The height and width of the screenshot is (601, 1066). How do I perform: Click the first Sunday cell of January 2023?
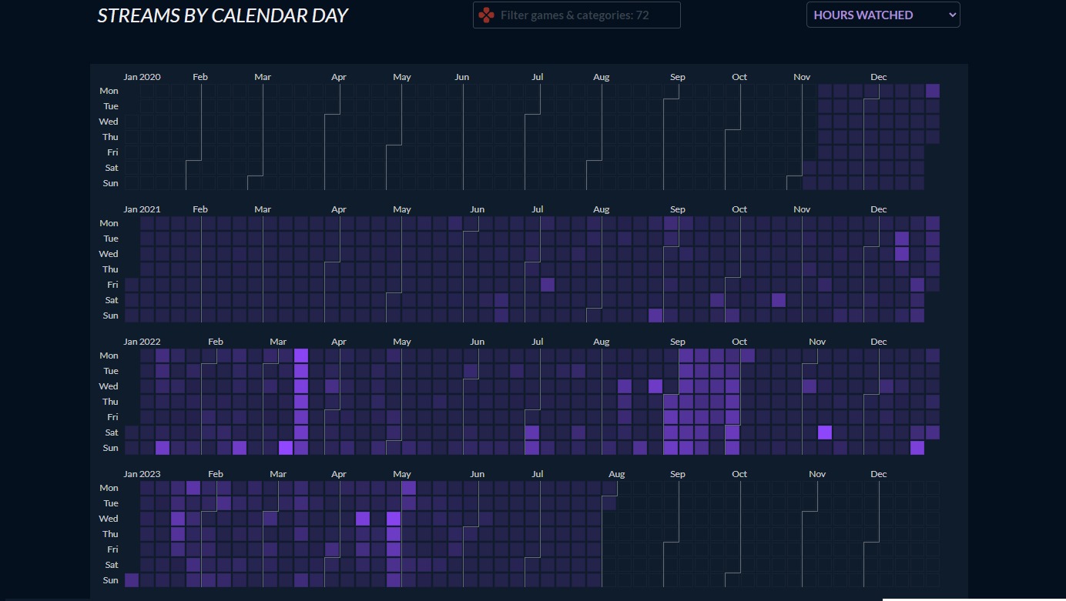click(132, 580)
